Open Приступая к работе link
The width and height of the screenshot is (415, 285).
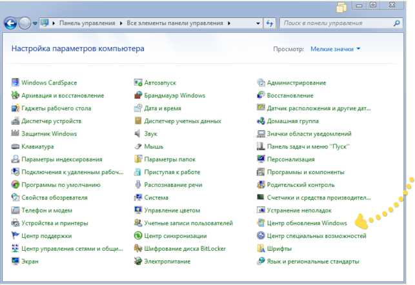point(172,172)
